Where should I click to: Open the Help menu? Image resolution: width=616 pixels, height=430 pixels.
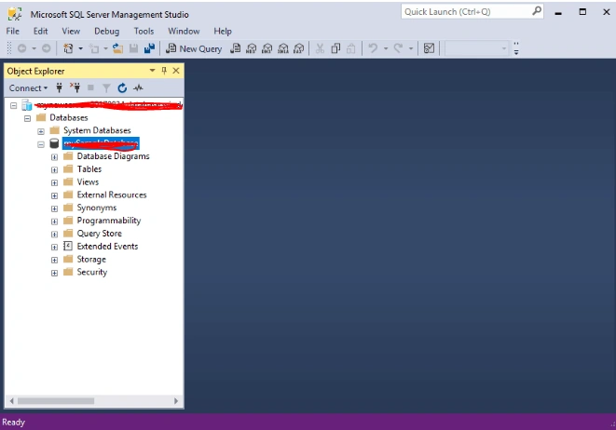coord(223,31)
